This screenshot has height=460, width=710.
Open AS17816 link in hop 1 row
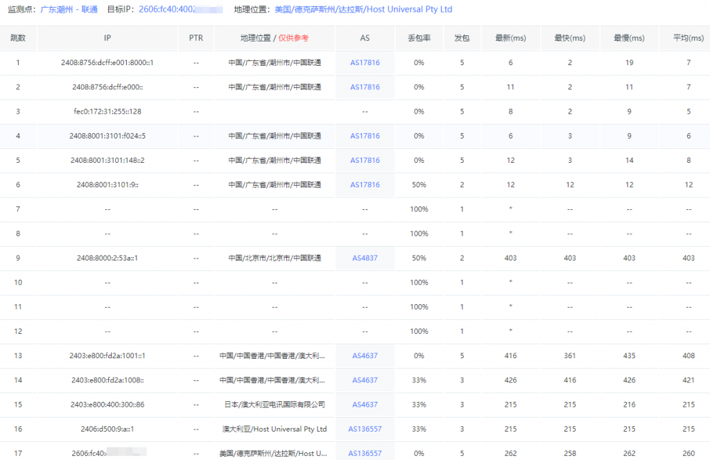(365, 62)
